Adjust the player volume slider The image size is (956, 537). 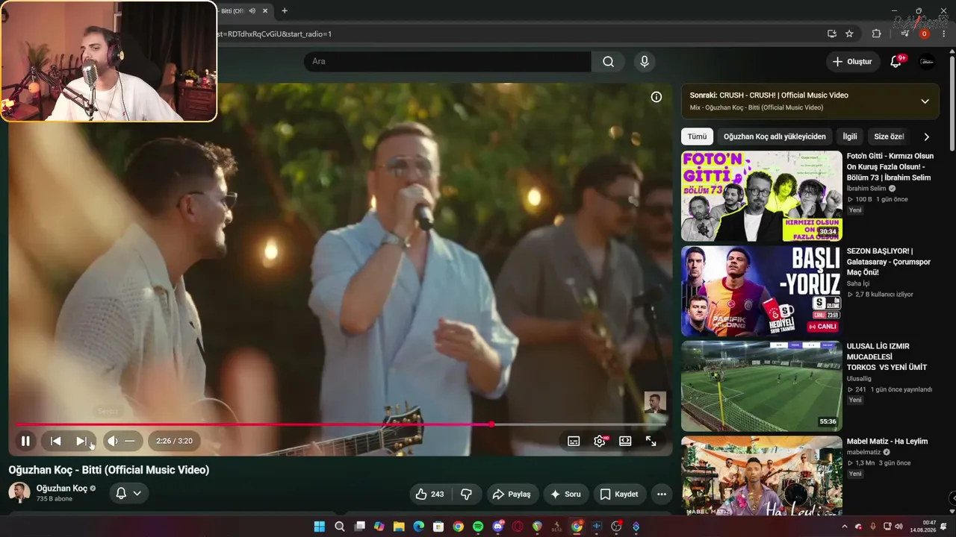point(130,441)
